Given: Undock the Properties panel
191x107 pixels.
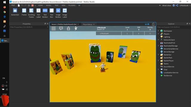Looking at the screenshot, I should (45, 24).
